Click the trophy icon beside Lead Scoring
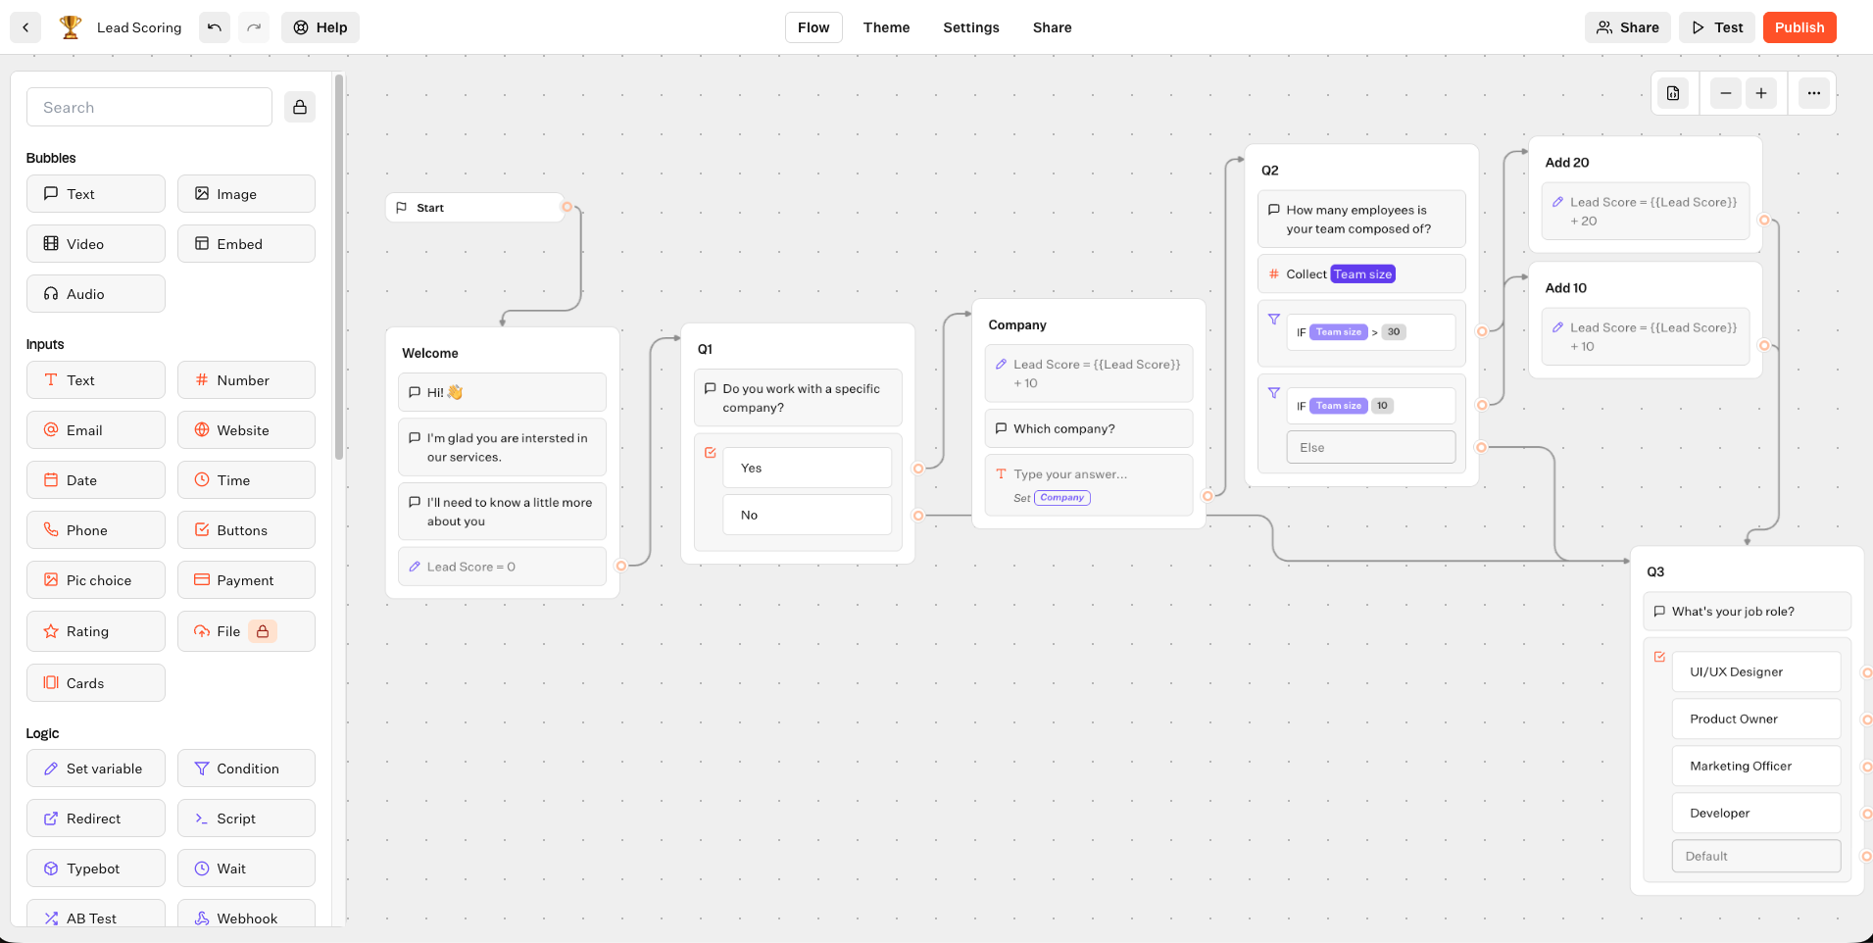Viewport: 1873px width, 943px height. point(70,27)
